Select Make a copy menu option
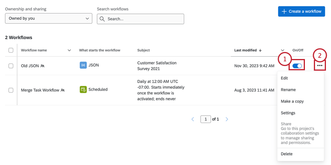 click(292, 101)
